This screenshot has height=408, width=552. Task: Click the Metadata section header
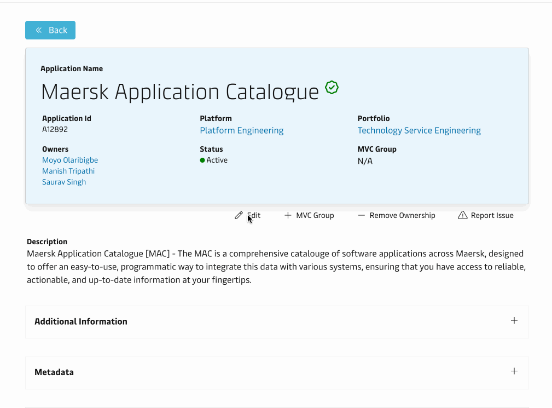coord(277,372)
